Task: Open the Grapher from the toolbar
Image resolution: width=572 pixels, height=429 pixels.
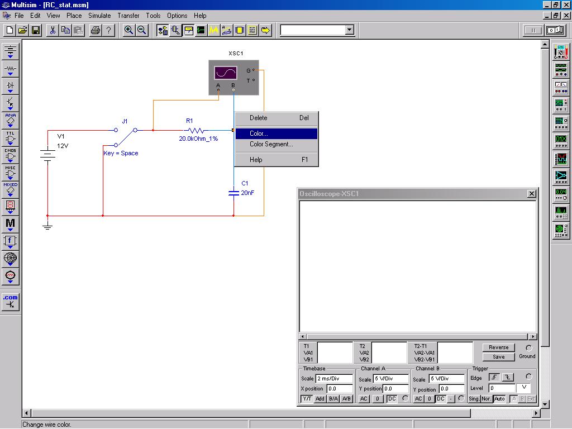Action: point(201,30)
